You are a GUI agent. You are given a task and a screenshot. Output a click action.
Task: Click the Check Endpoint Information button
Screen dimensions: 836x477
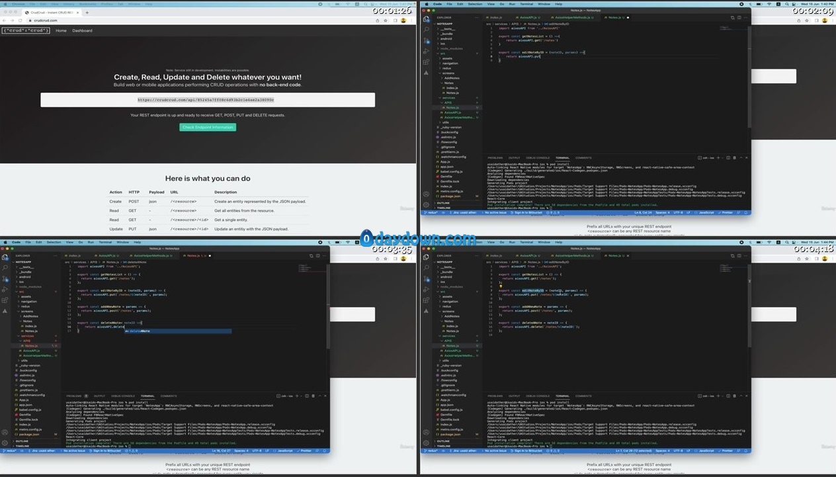coord(208,127)
